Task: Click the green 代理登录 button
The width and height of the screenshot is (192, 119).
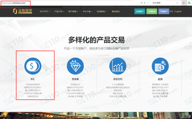Action: coord(152,11)
